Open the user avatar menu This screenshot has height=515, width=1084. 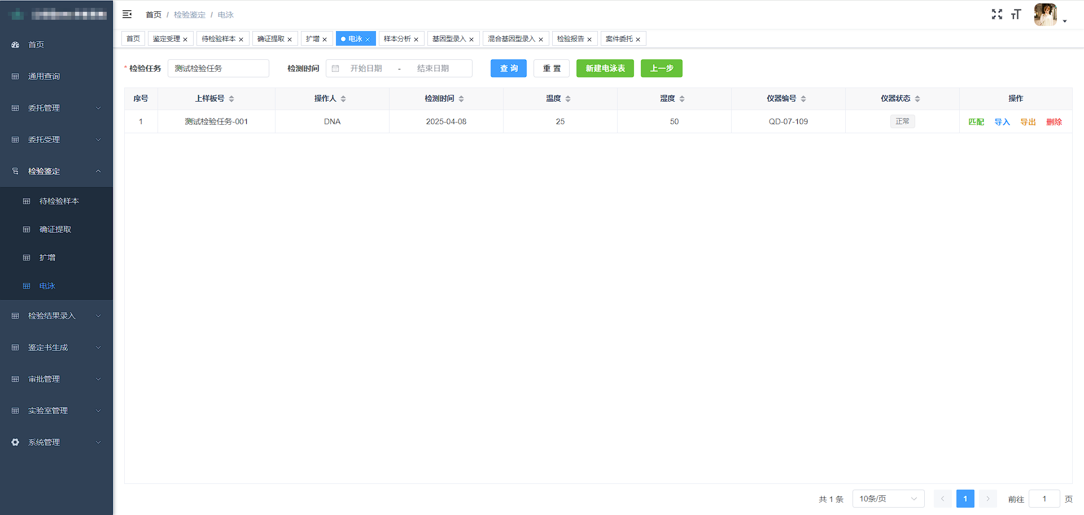click(x=1046, y=15)
